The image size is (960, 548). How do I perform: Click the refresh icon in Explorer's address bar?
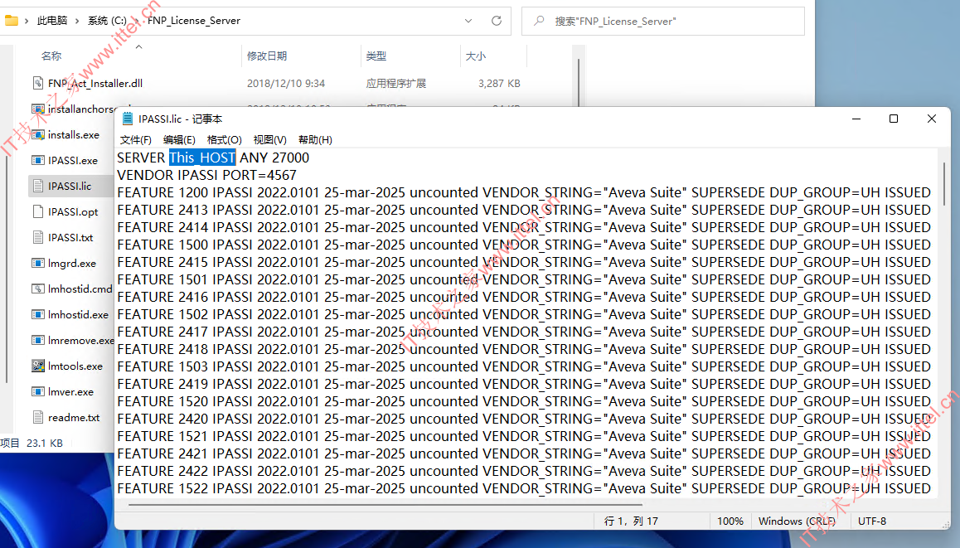[497, 21]
